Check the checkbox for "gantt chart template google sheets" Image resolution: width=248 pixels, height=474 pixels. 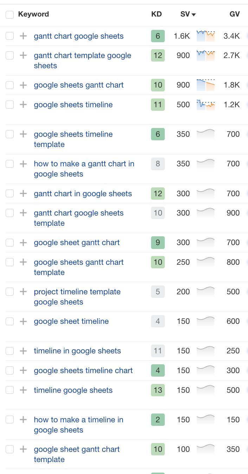pyautogui.click(x=9, y=55)
